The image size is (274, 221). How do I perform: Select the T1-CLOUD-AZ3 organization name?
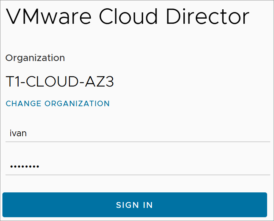(x=60, y=81)
